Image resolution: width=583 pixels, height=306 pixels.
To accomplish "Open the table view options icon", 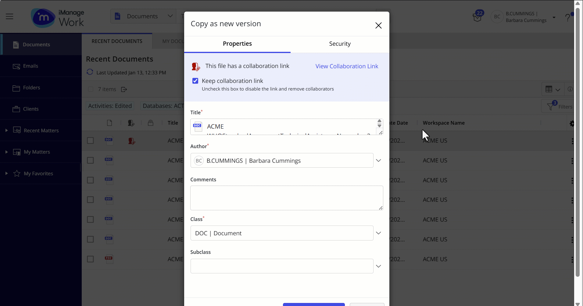I will [x=552, y=89].
